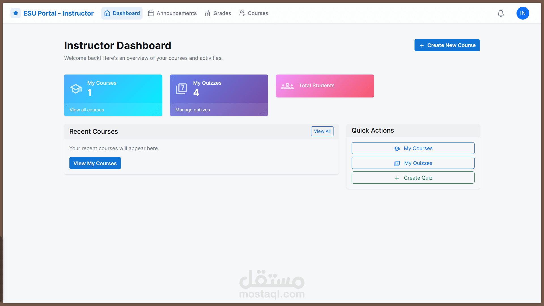This screenshot has height=306, width=544.
Task: Click the students group icon on Total Students card
Action: pyautogui.click(x=287, y=86)
